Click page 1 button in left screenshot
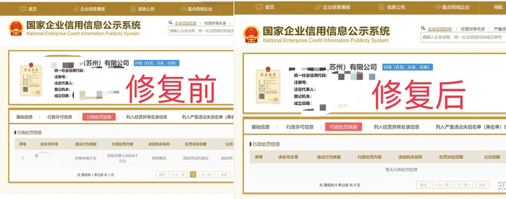Image resolution: width=506 pixels, height=199 pixels. tap(193, 175)
